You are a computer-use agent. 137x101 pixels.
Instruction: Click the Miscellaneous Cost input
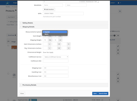pyautogui.click(x=56, y=76)
